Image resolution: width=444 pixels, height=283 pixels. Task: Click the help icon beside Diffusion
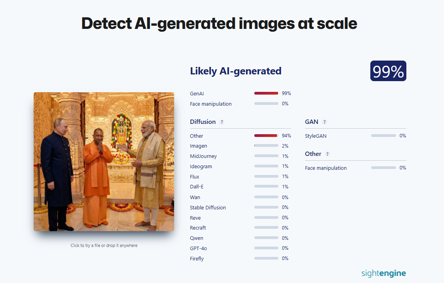point(222,122)
